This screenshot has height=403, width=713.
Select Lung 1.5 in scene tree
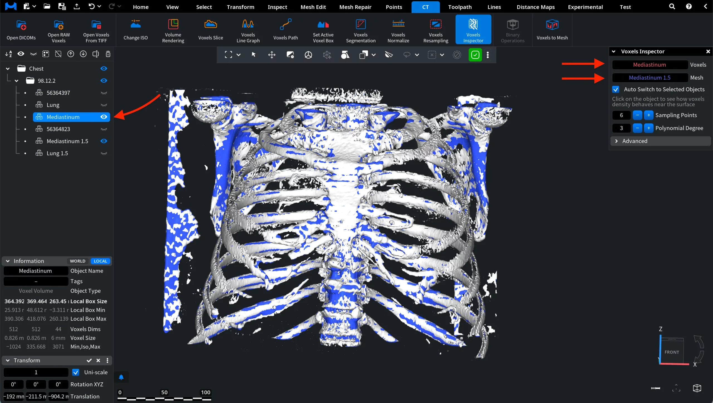click(57, 153)
